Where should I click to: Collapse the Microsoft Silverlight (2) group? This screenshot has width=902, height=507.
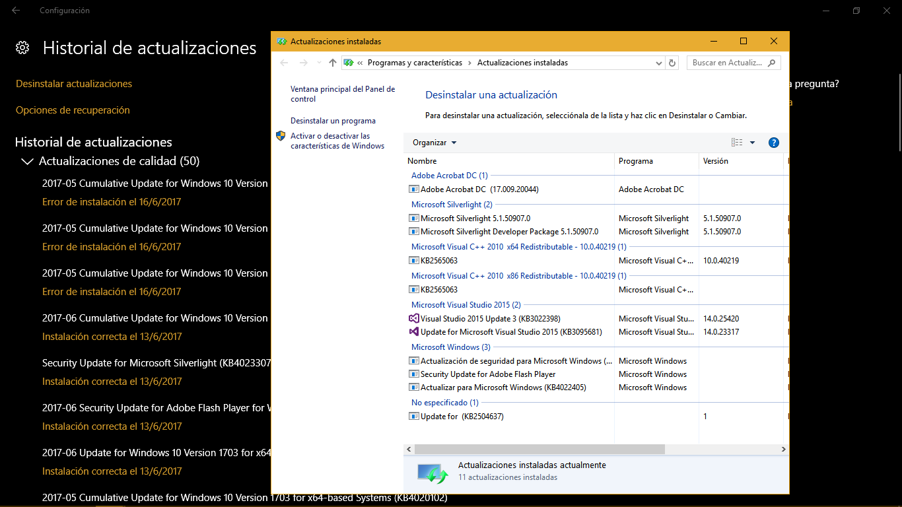tap(452, 205)
